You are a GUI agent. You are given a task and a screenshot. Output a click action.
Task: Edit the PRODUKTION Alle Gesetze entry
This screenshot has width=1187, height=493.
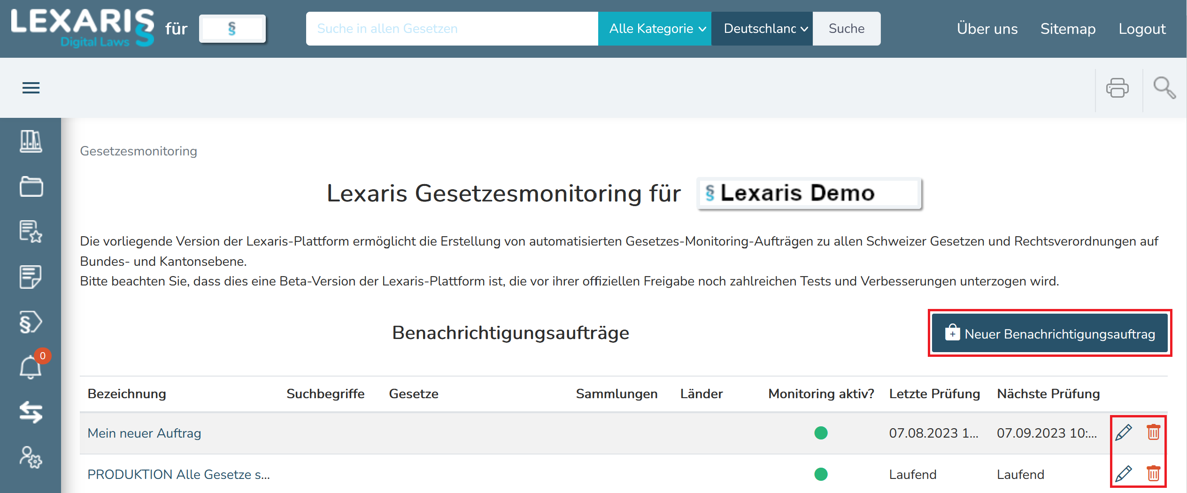[x=1124, y=474]
